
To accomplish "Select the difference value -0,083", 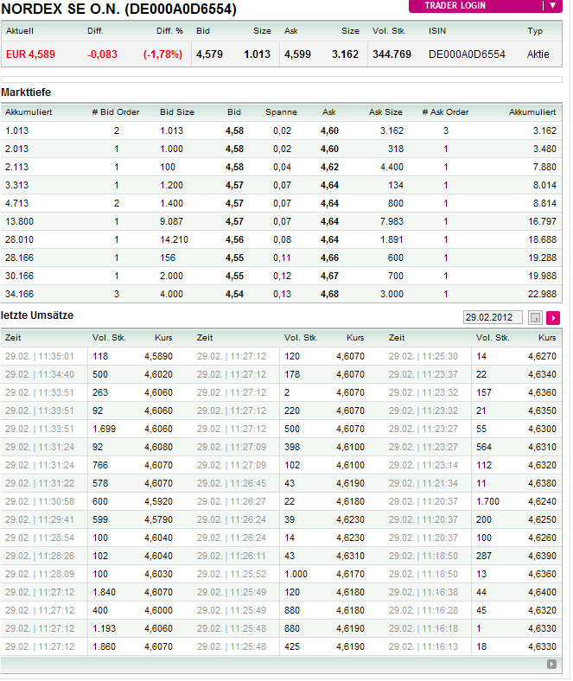I will click(103, 54).
